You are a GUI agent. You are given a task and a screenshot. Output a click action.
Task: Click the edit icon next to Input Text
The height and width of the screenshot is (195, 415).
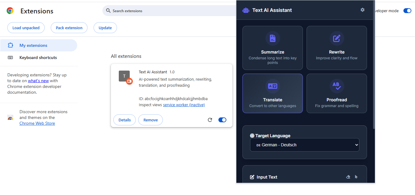point(252,177)
